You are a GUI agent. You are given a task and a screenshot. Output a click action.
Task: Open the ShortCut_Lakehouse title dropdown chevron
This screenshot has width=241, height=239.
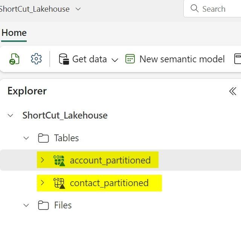point(78,9)
